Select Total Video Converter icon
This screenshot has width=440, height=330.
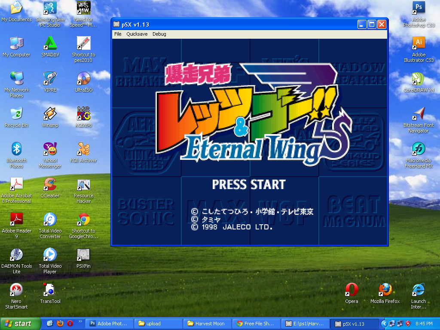click(x=50, y=225)
